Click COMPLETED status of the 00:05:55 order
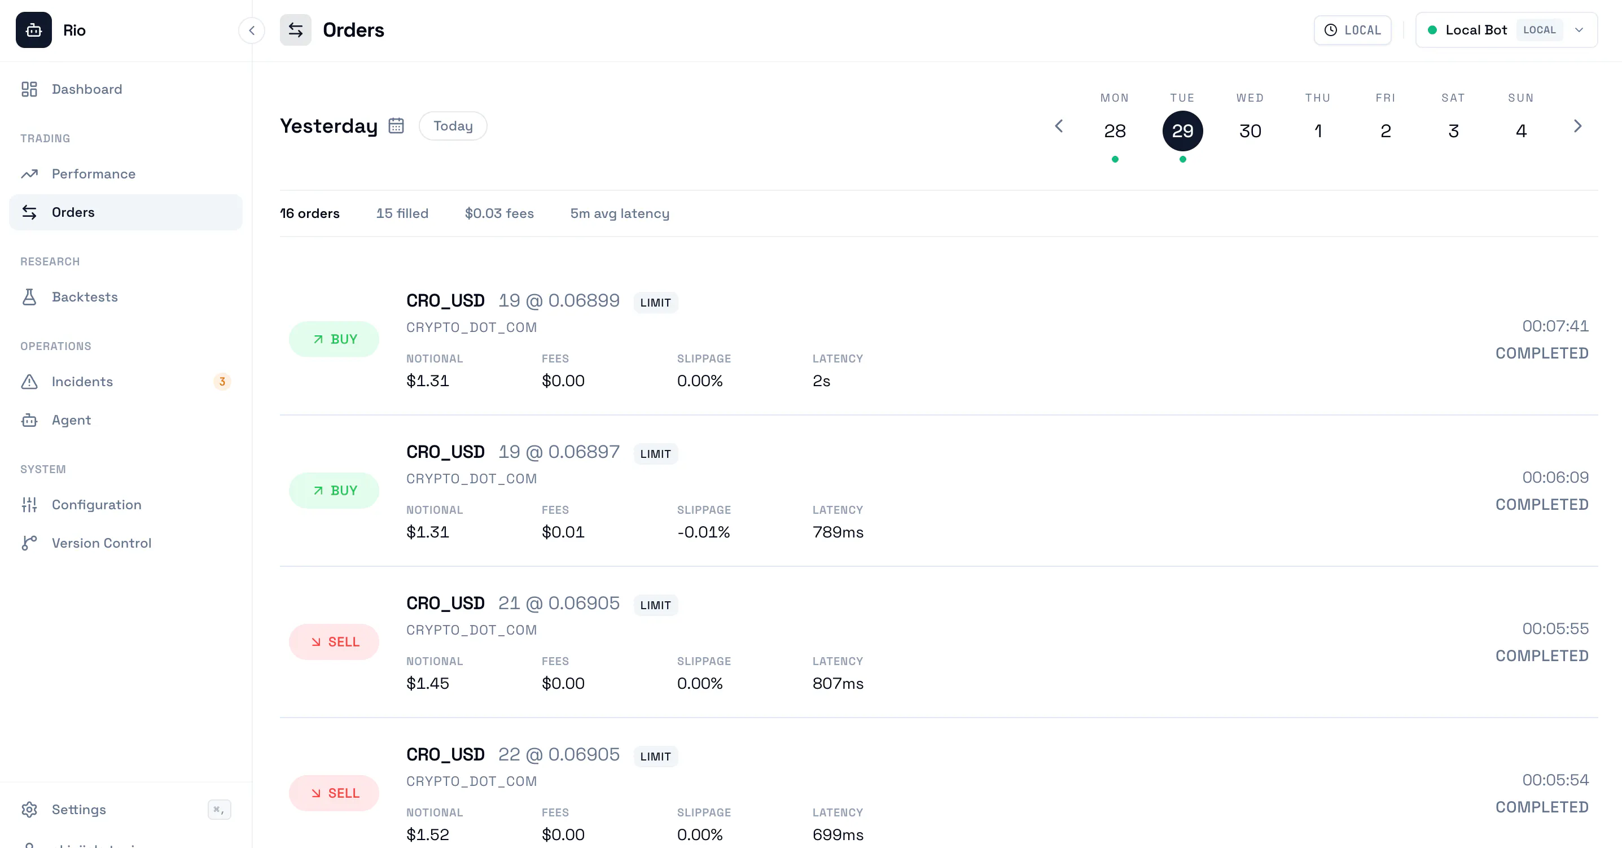 (1542, 656)
